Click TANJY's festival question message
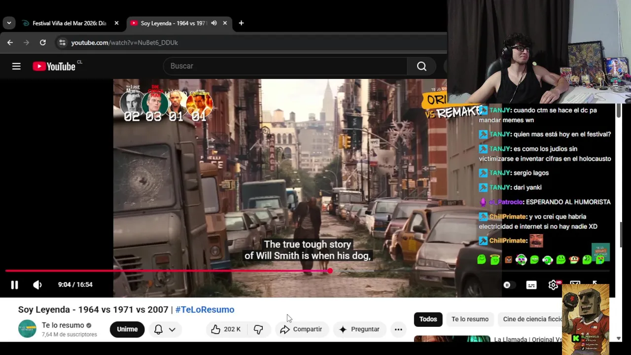 [x=545, y=134]
